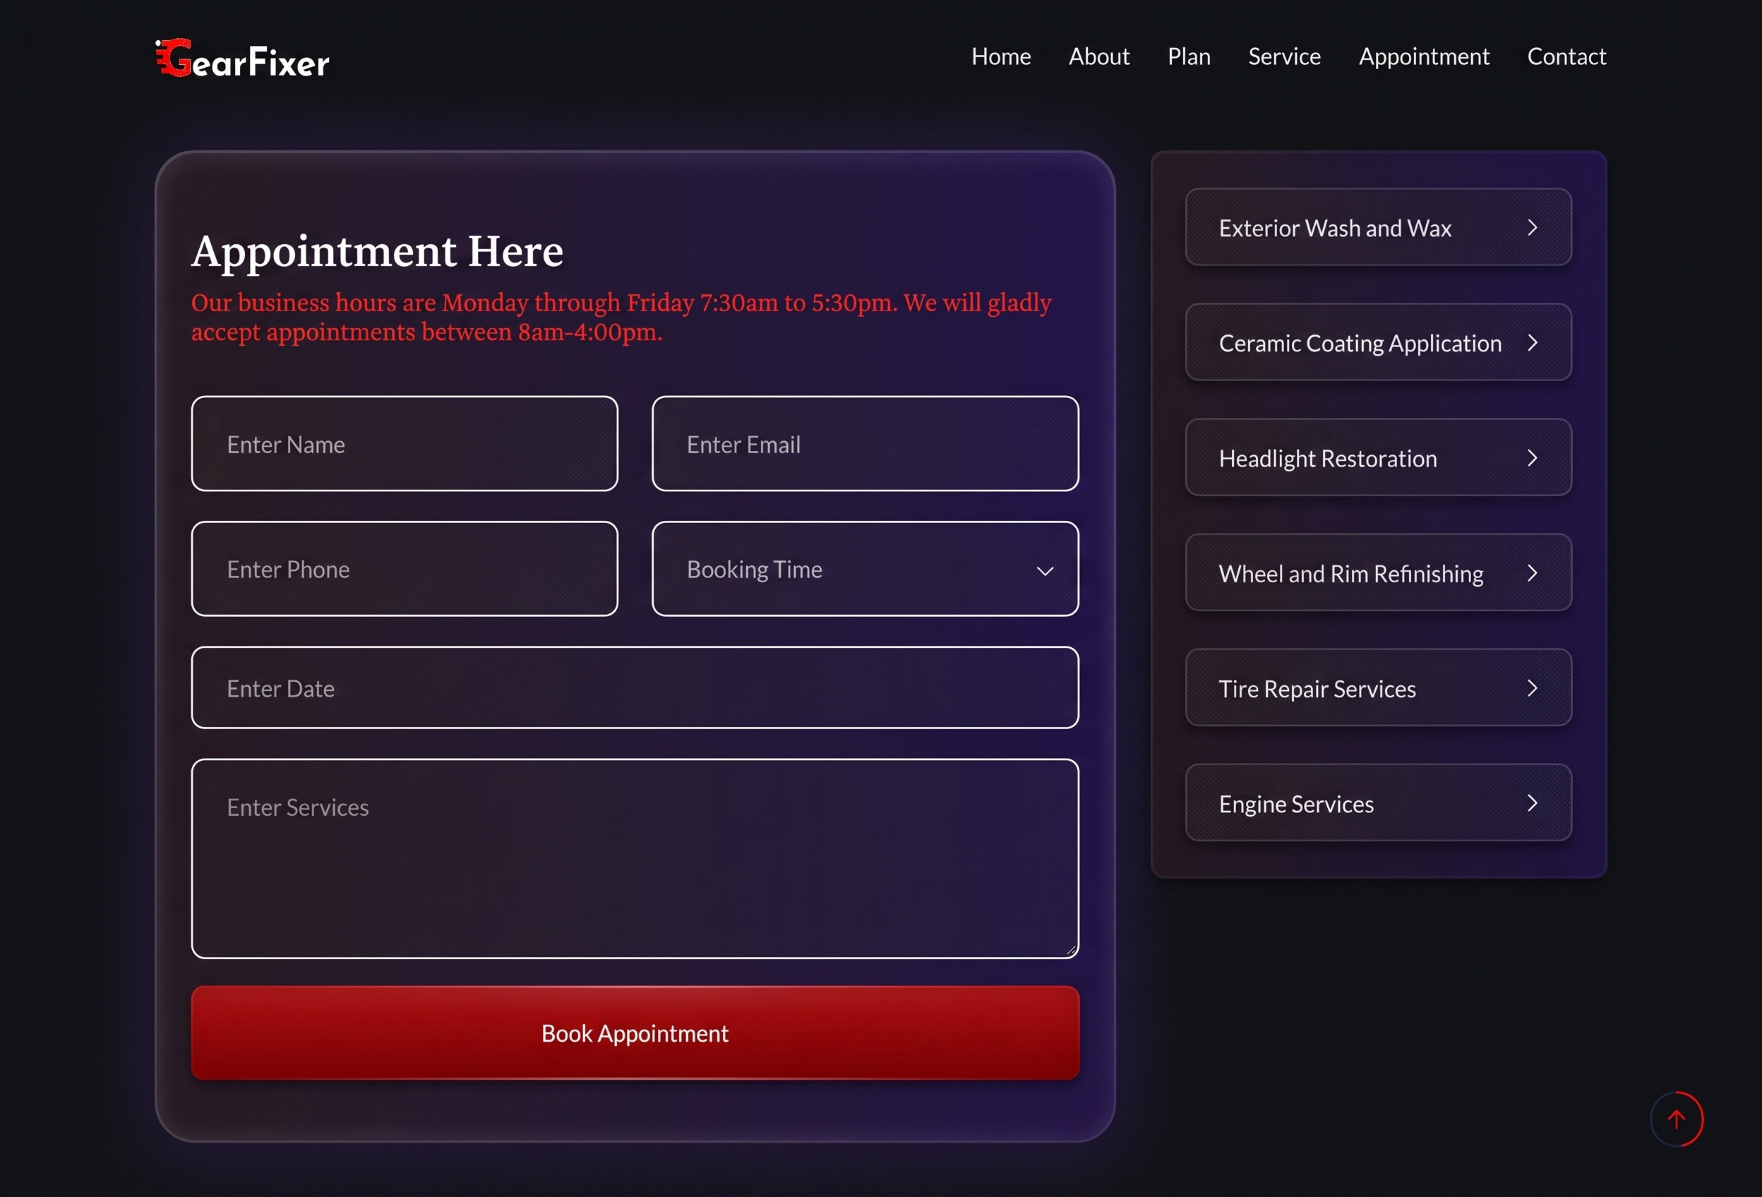This screenshot has width=1762, height=1197.
Task: Click the chevron arrow beside Engine Services
Action: [1533, 802]
